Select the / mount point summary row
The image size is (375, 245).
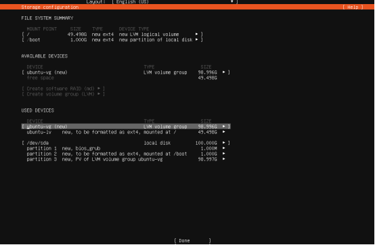(112, 35)
